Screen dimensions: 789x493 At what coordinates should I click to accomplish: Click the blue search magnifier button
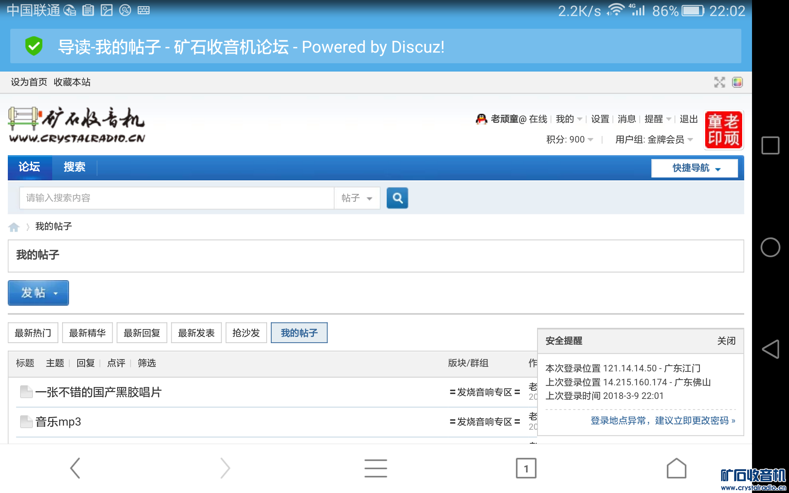coord(397,198)
